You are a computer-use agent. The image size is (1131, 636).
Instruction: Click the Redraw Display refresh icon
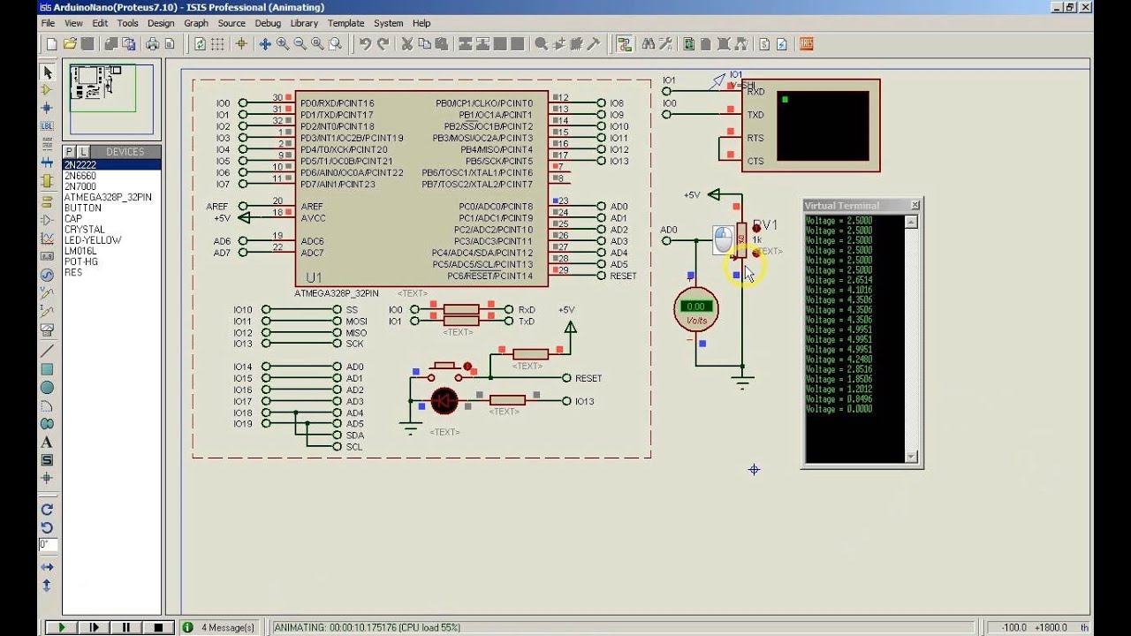200,43
